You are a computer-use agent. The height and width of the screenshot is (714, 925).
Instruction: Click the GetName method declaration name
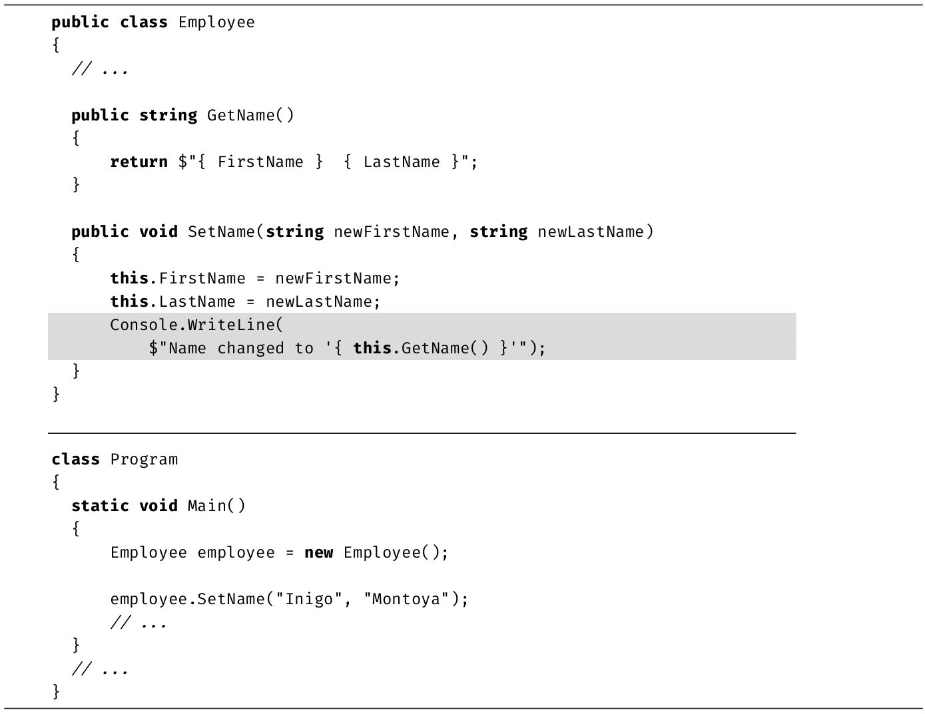241,116
